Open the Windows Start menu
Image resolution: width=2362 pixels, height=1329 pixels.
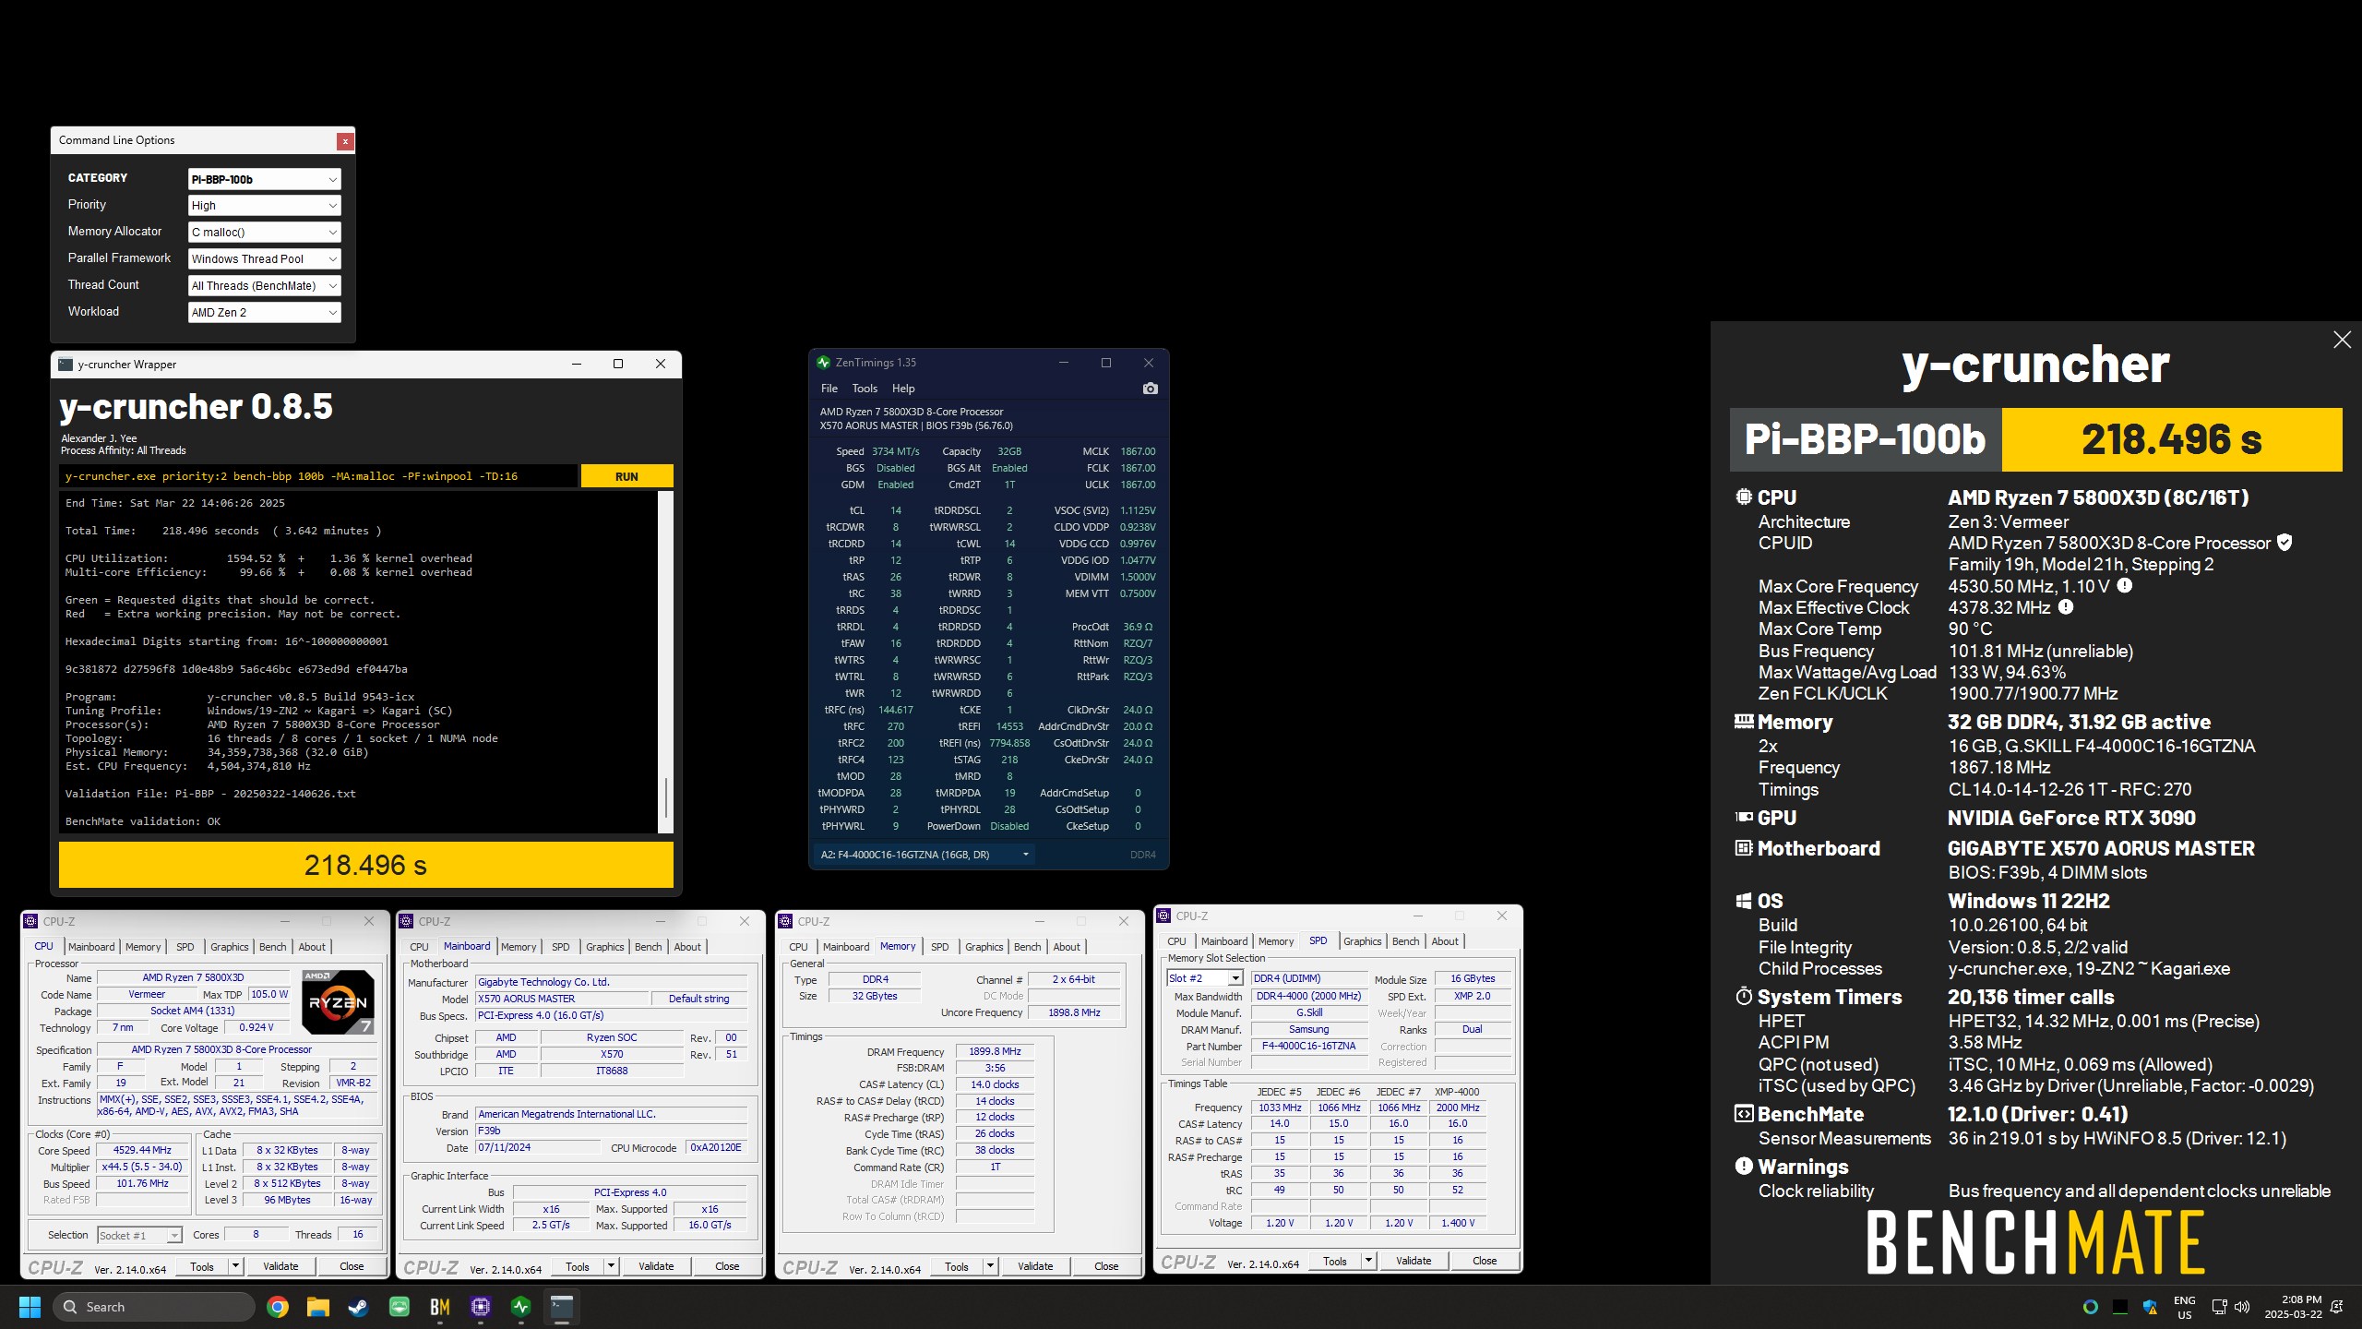point(30,1307)
